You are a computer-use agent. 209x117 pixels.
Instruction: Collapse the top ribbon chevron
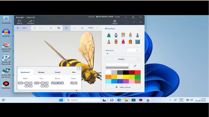point(141,22)
